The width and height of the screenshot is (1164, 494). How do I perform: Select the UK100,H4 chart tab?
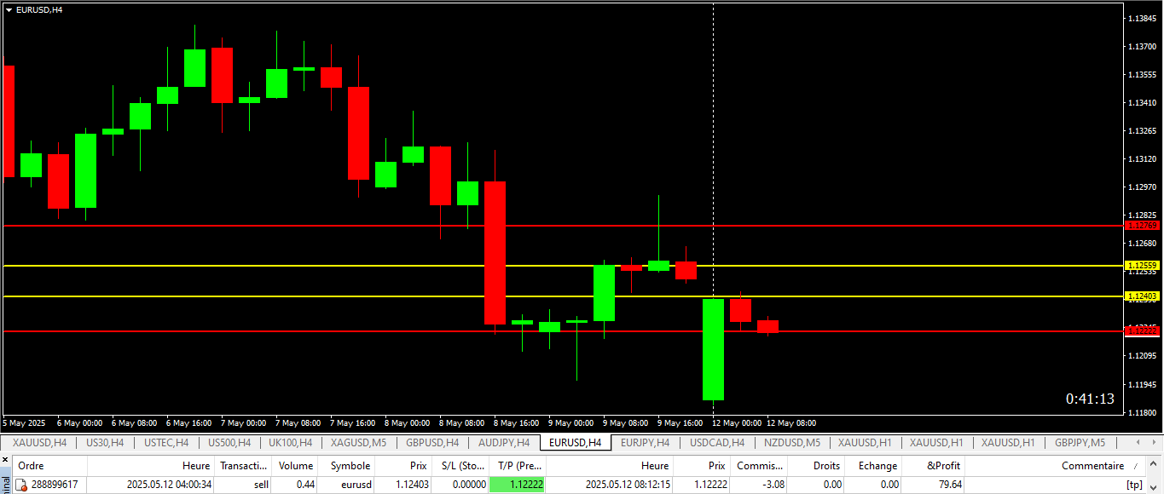(291, 443)
